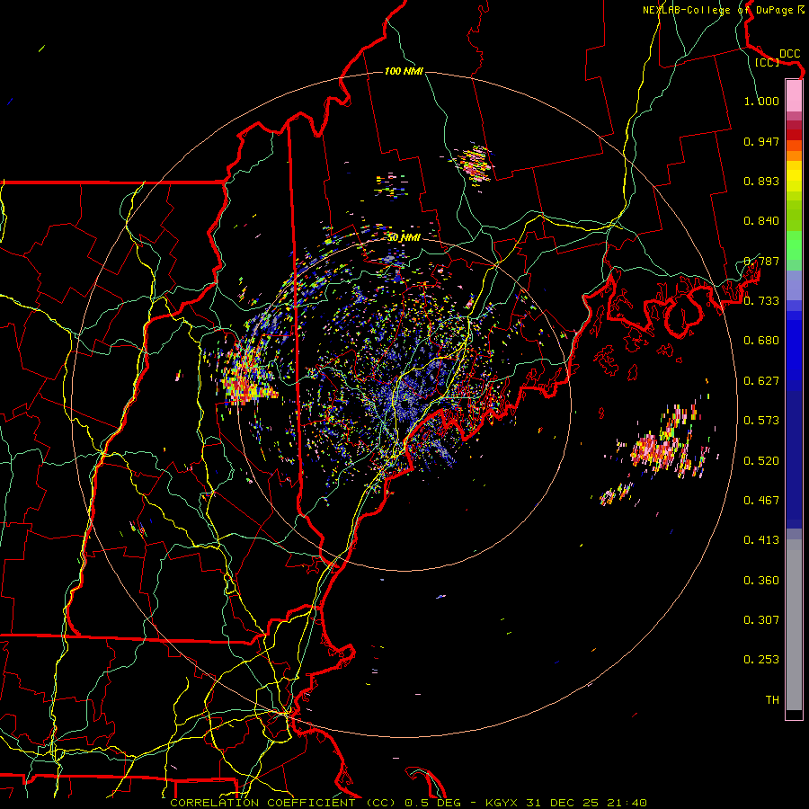Click the CORRELATION COEFFICIENT (CC) caption
The height and width of the screenshot is (809, 809).
pyautogui.click(x=283, y=803)
